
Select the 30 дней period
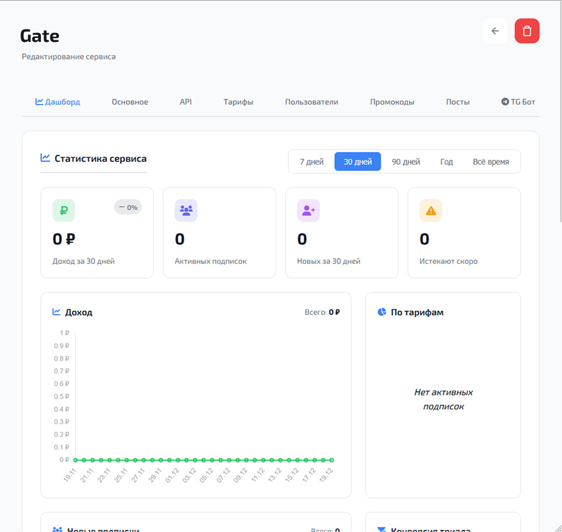click(357, 161)
